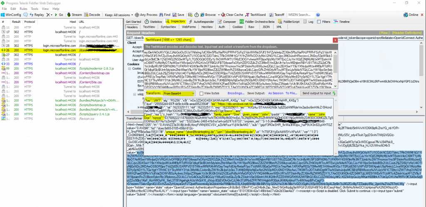426x207 pixels.
Task: Open the Filters tab
Action: (x=324, y=22)
